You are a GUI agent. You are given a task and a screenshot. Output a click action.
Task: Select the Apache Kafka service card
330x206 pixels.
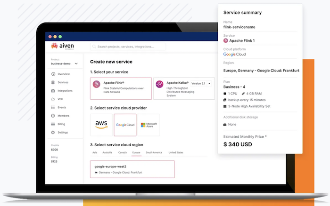tap(184, 88)
